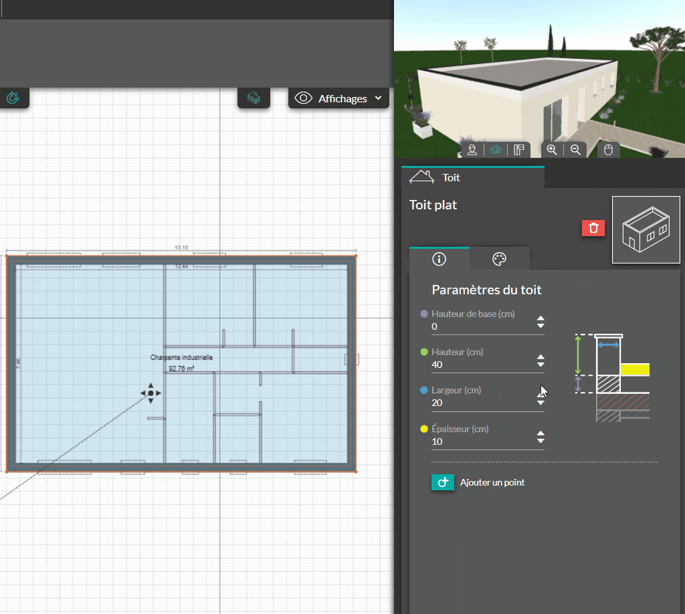Click the move handle on the floor plan

[151, 393]
